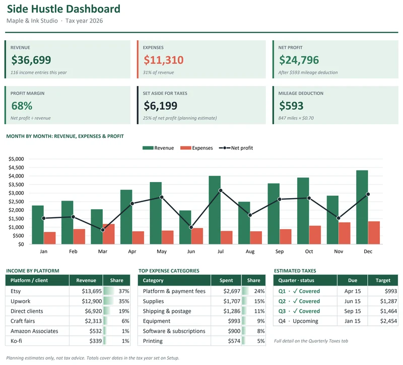The height and width of the screenshot is (365, 403).
Task: Select the Jan month axis label
Action: (44, 251)
